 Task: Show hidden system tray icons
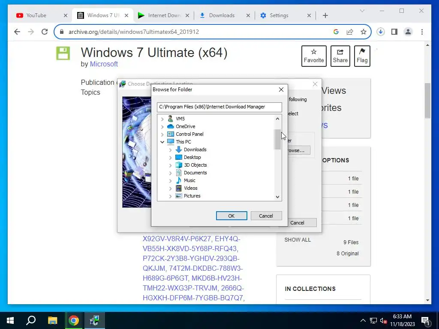[x=363, y=320]
